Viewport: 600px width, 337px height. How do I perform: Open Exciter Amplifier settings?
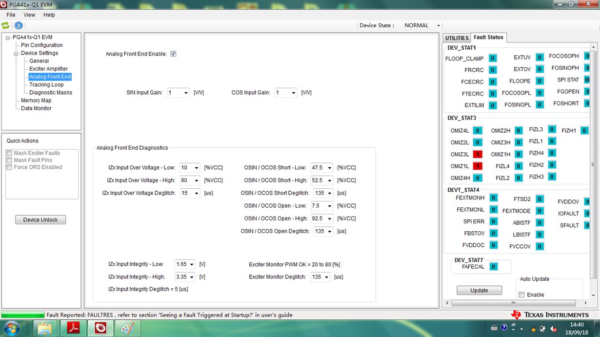coord(48,69)
